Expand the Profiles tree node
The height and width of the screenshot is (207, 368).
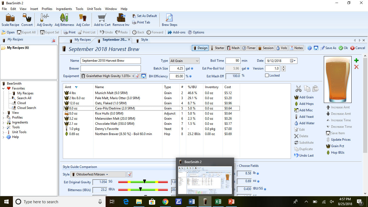(x=4, y=118)
